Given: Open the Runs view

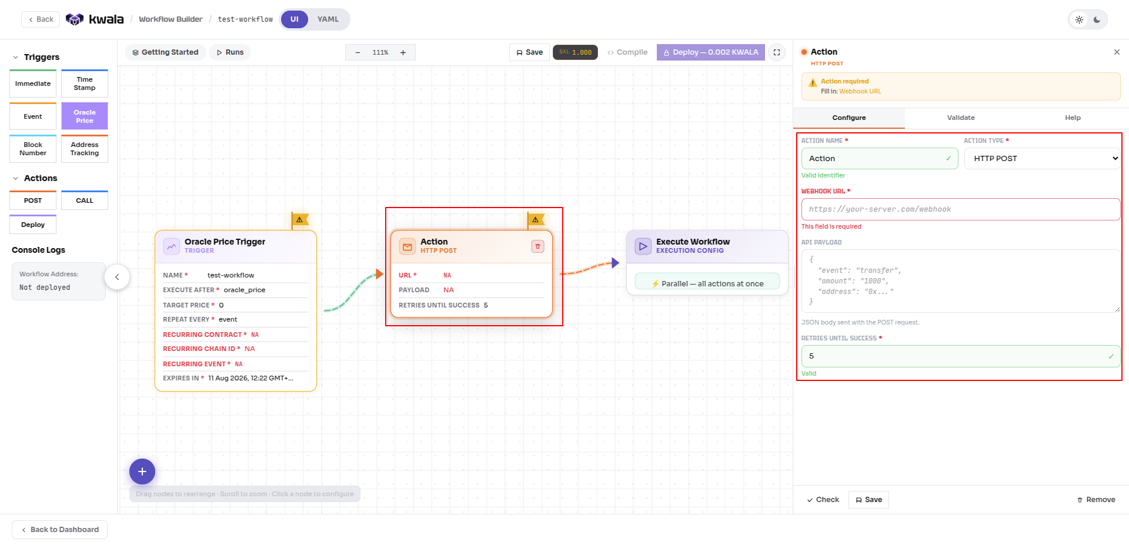Looking at the screenshot, I should (x=230, y=52).
